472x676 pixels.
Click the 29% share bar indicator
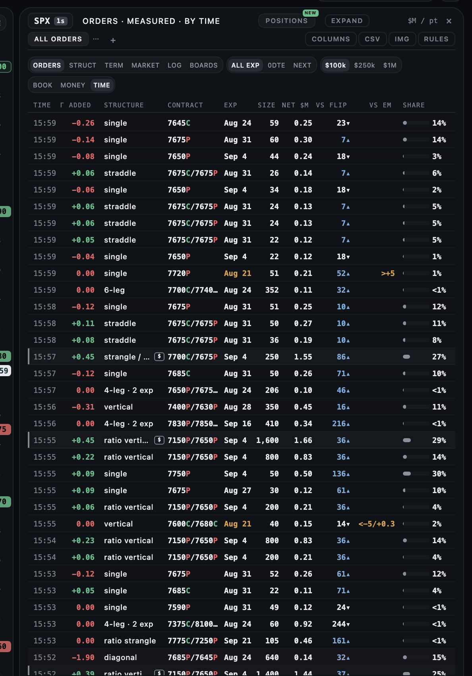point(416,440)
